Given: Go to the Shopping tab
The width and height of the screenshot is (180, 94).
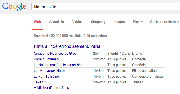Looking at the screenshot, I should click(98, 22).
